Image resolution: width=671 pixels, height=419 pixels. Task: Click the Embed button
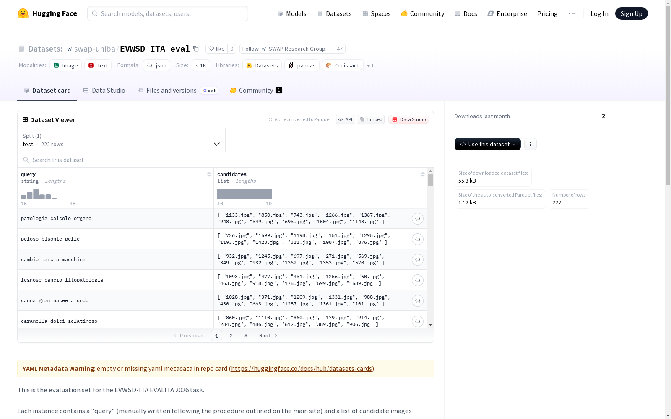[x=371, y=119]
